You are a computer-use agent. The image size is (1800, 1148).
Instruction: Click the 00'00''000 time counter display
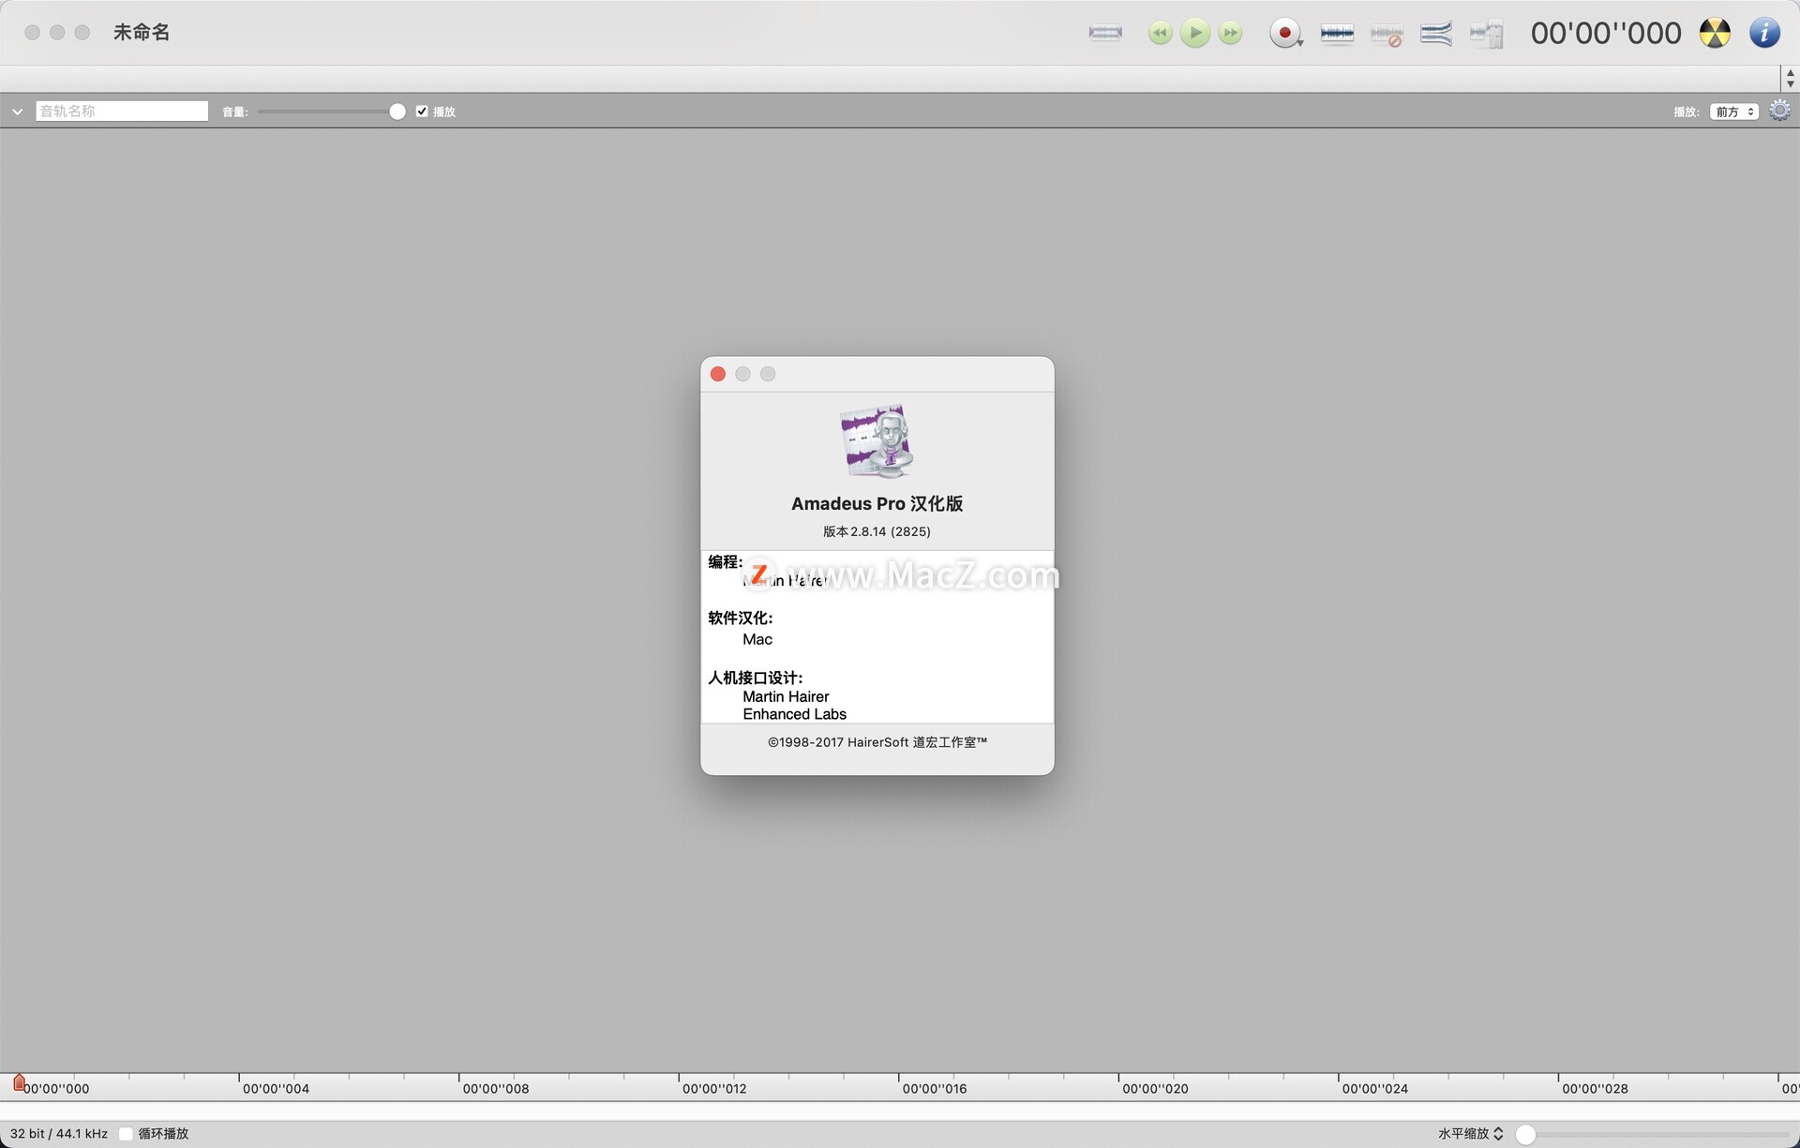pos(1606,34)
